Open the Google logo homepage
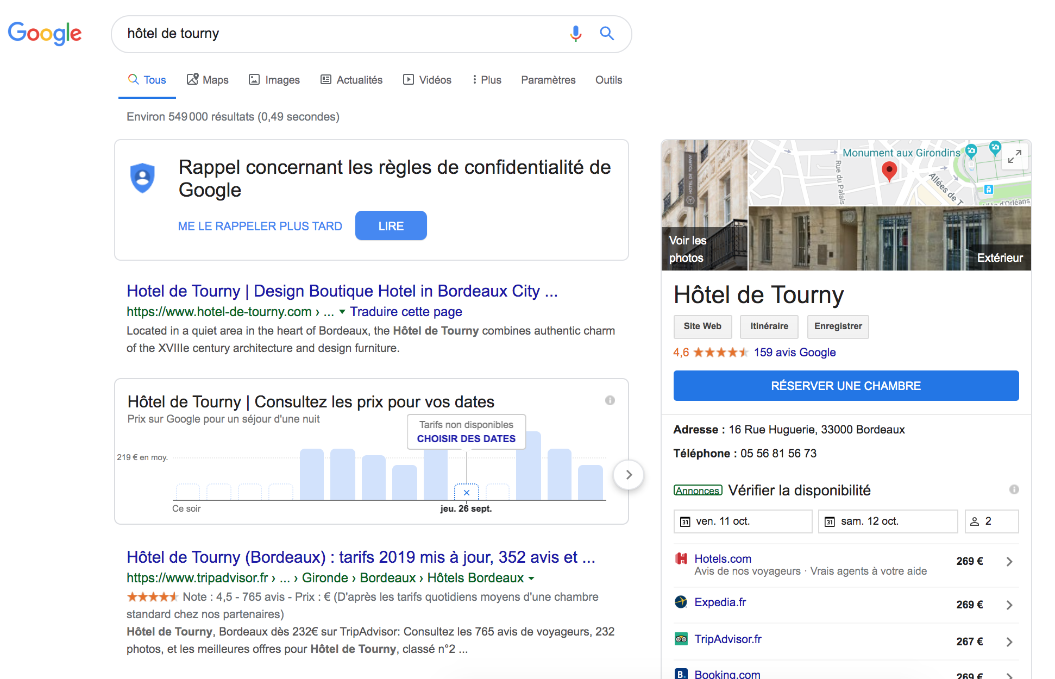Viewport: 1055px width, 679px height. [45, 34]
